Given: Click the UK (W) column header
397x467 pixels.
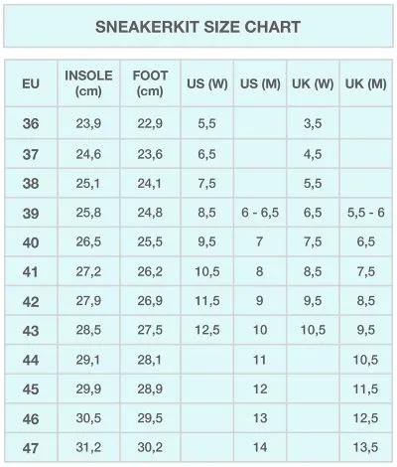Looking at the screenshot, I should click(x=313, y=83).
